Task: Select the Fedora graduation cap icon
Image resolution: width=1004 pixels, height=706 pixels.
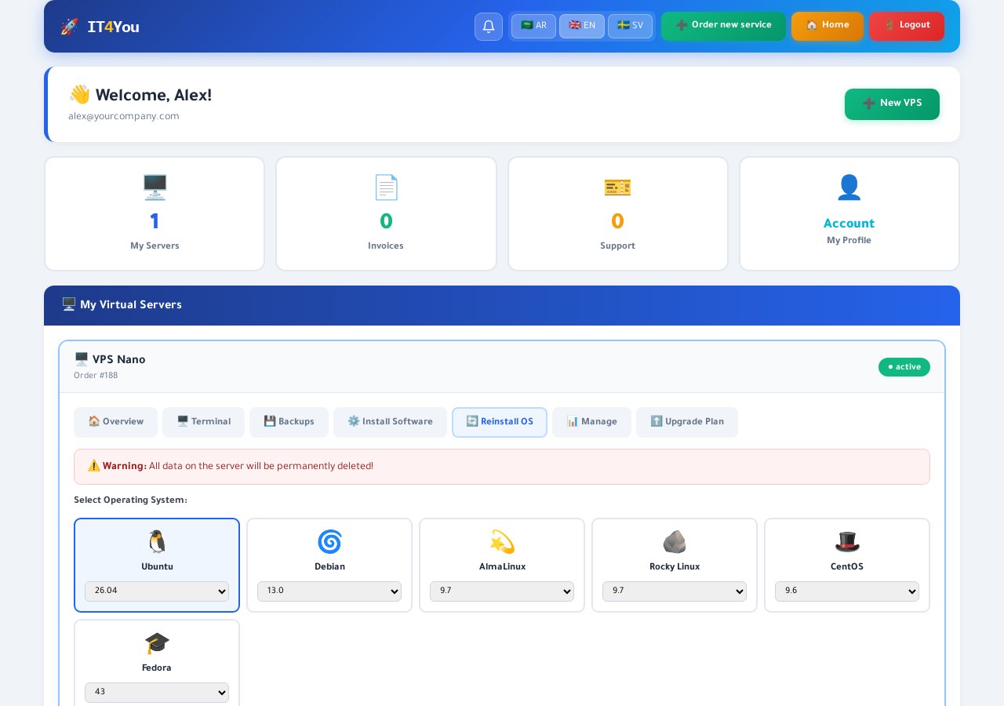Action: 157,643
